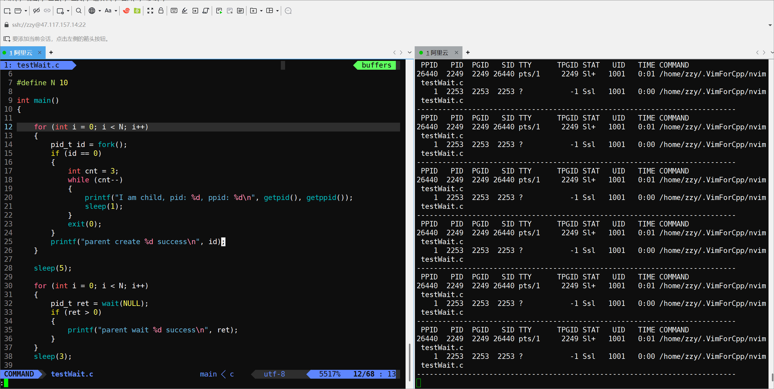Add a new tab in left pane
Screen dimensions: 774x389
click(51, 52)
